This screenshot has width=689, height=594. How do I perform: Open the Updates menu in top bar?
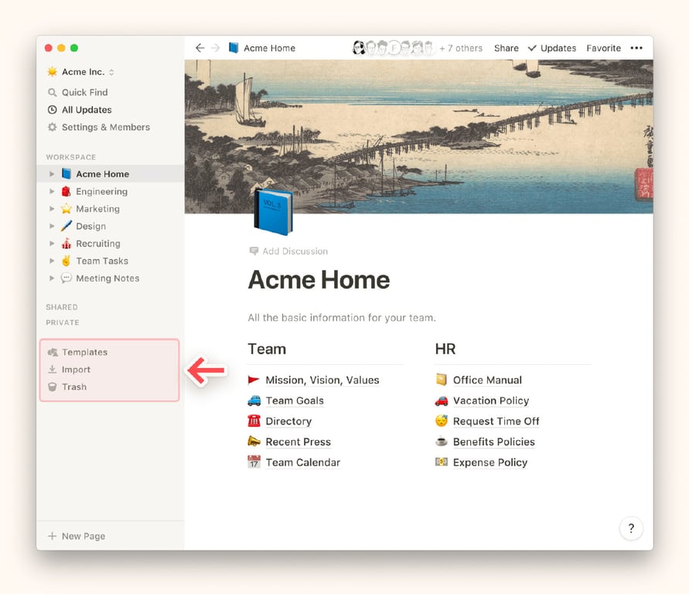pos(552,48)
